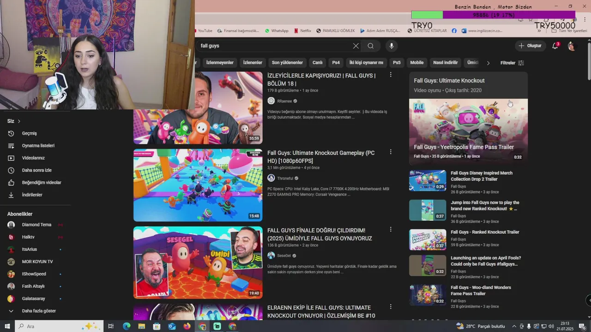The image size is (591, 332).
Task: Open more options for İZLEYİCİLERLE KAPIŞIYORUZ video
Action: (x=391, y=75)
